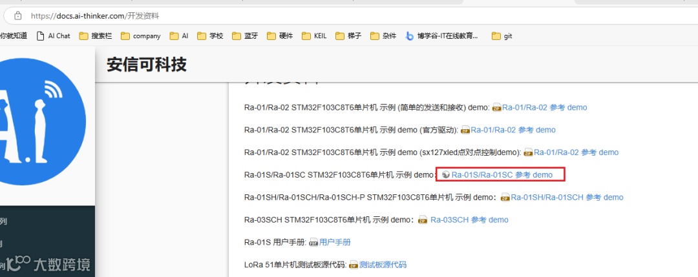The height and width of the screenshot is (277, 698).
Task: Open the AI bookmark folder
Action: [x=180, y=36]
